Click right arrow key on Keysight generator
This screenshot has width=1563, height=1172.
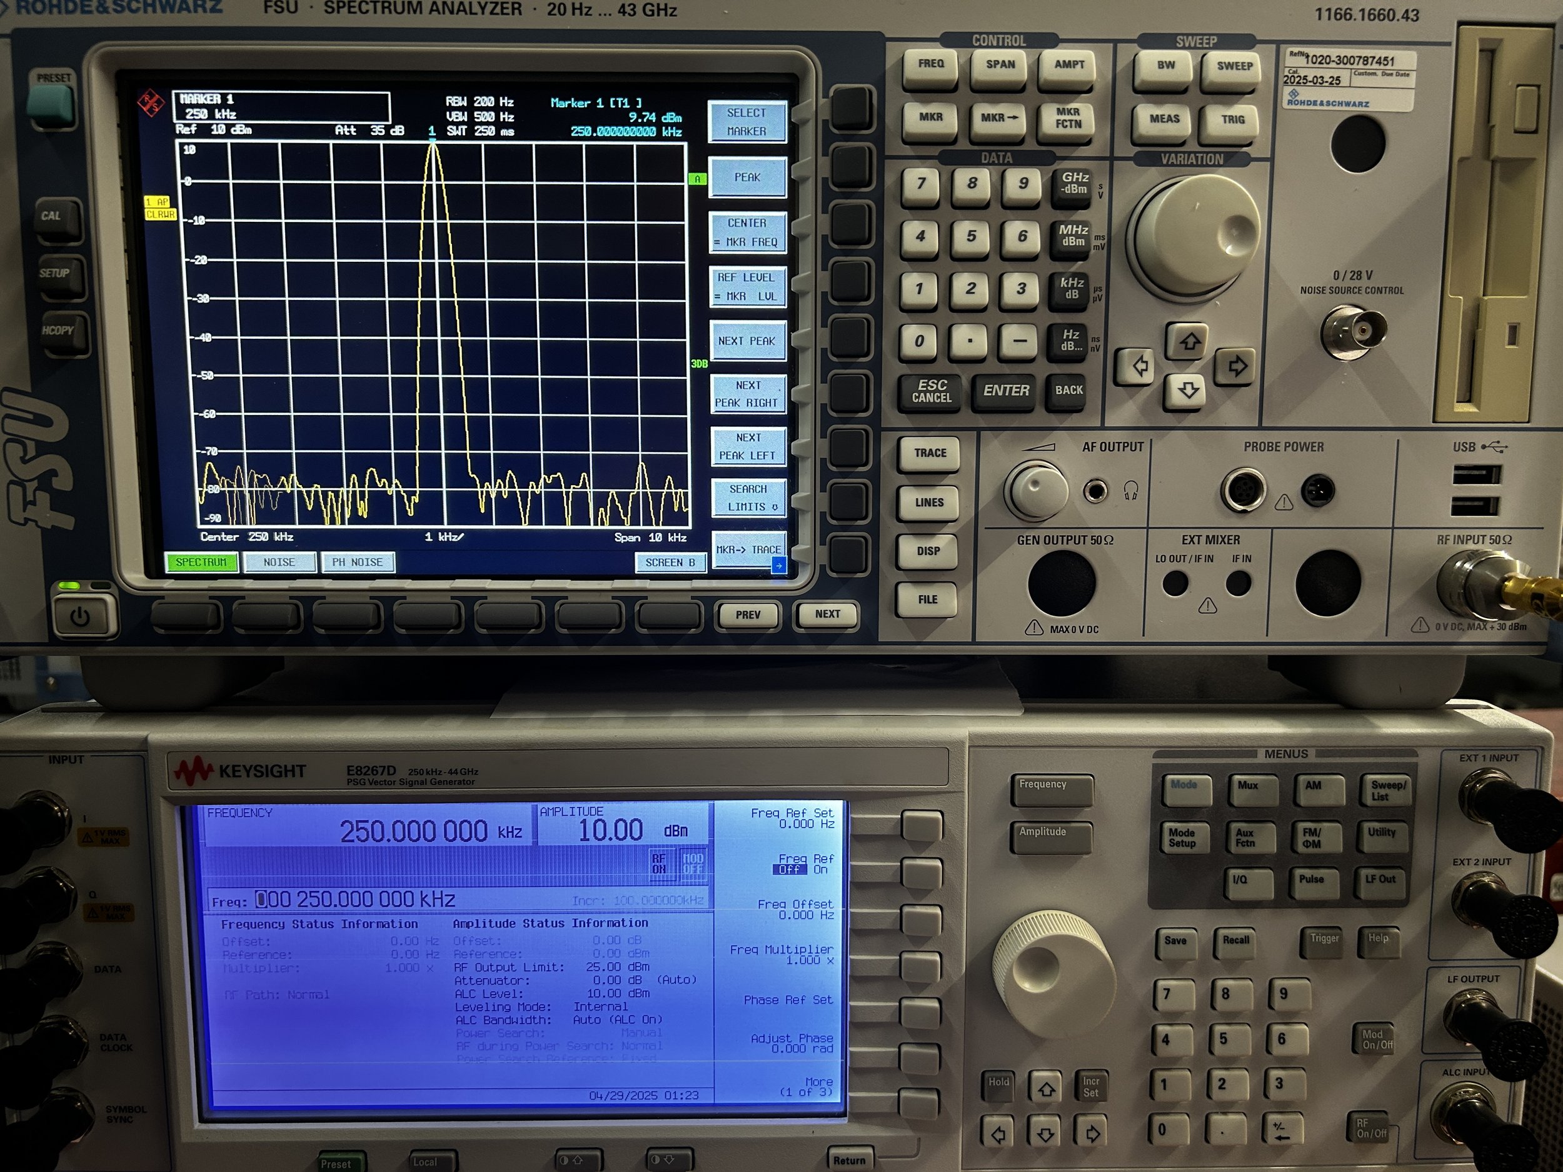click(1092, 1133)
